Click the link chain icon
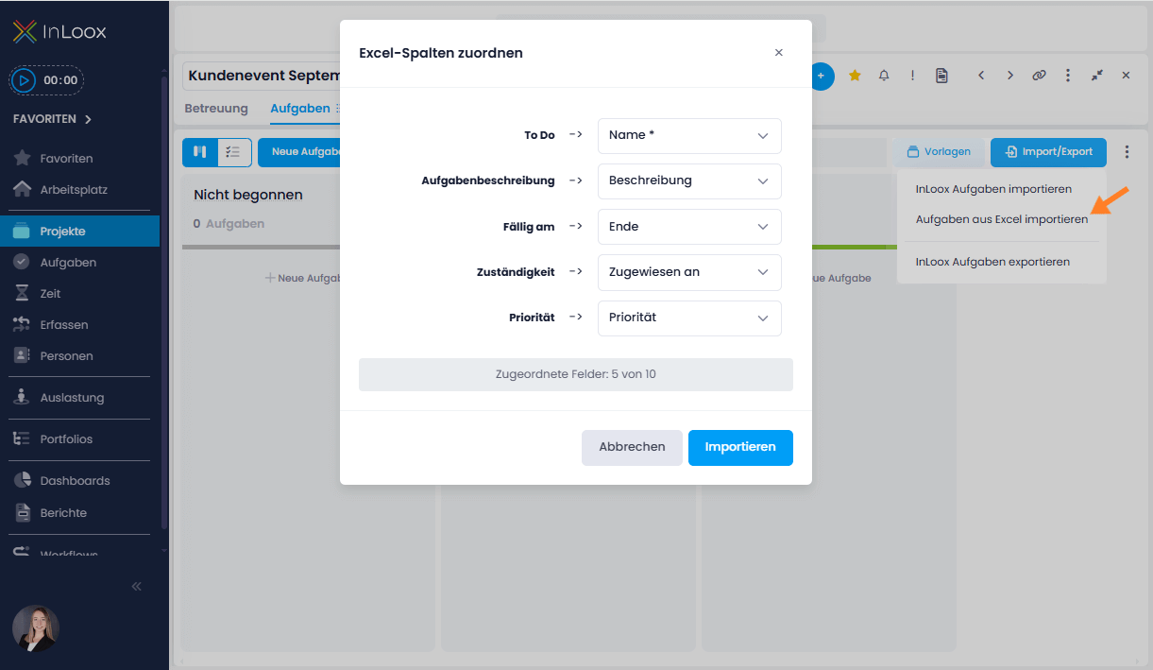The height and width of the screenshot is (670, 1153). pyautogui.click(x=1039, y=76)
